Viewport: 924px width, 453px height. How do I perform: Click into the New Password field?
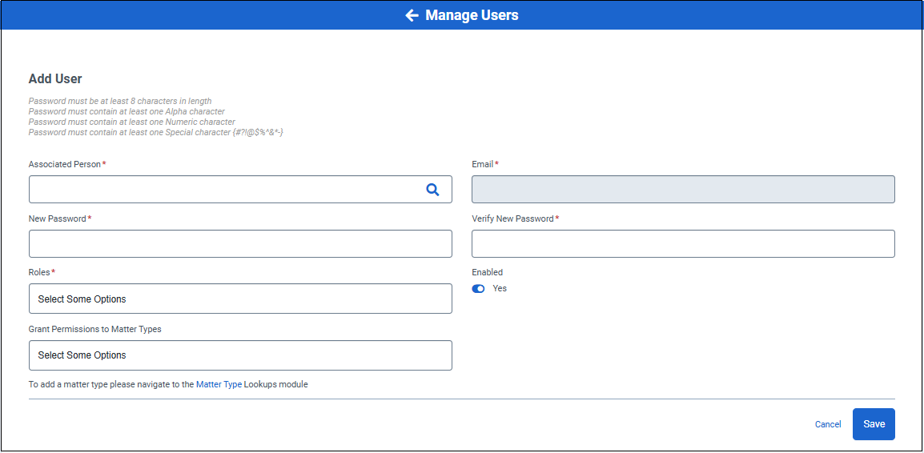[240, 243]
